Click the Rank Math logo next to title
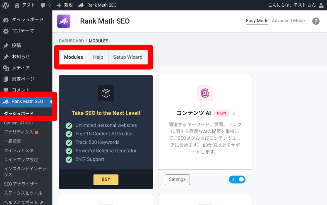 64,21
